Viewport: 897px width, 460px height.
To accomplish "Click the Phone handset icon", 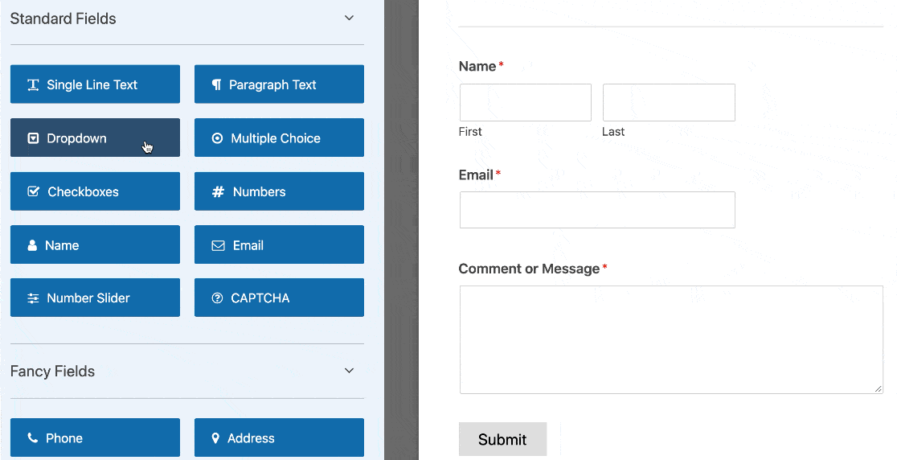I will click(33, 438).
